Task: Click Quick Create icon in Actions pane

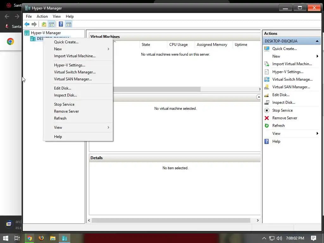Action: click(267, 49)
